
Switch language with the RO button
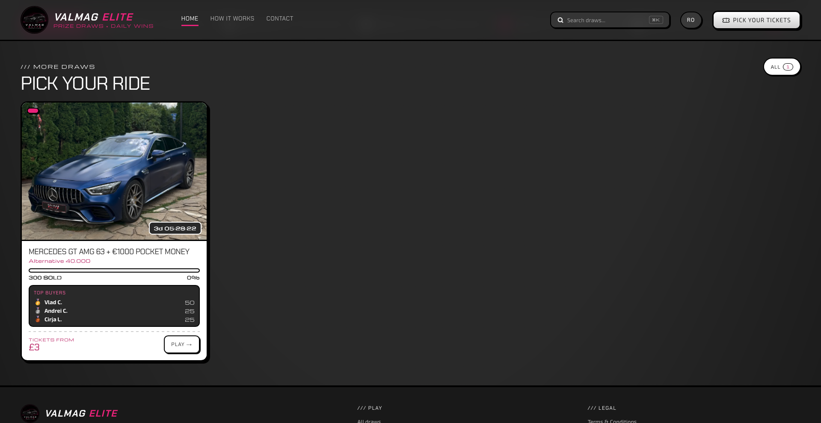691,20
